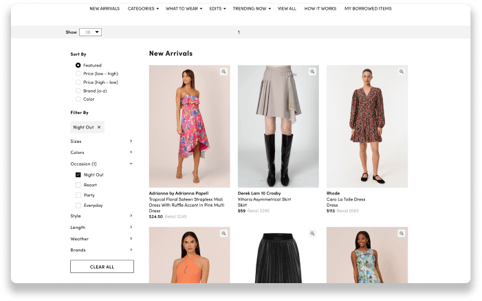482x301 pixels.
Task: Go to page 1 in pagination
Action: pos(239,32)
